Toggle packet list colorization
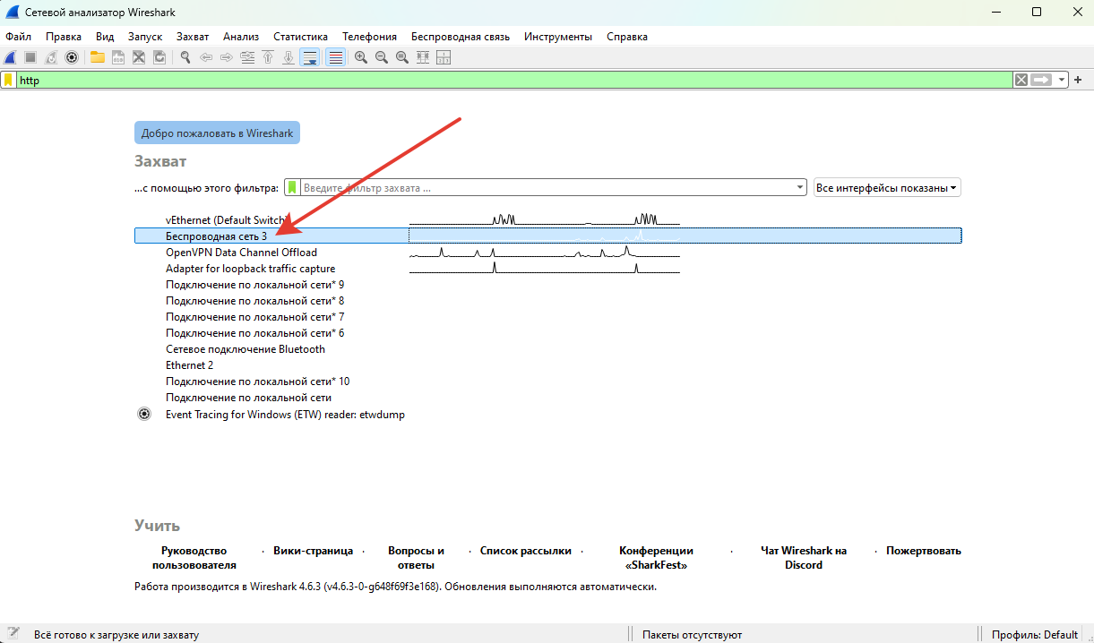The width and height of the screenshot is (1094, 643). click(x=335, y=57)
